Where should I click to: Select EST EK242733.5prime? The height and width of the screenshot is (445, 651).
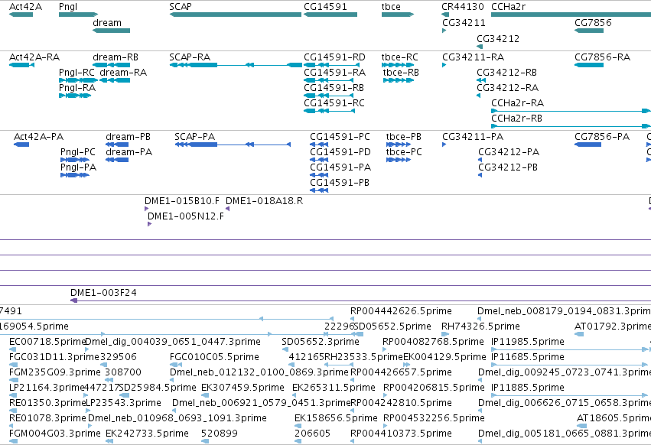(109, 441)
